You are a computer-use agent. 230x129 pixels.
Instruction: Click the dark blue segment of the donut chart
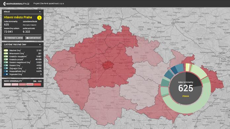coord(174,70)
